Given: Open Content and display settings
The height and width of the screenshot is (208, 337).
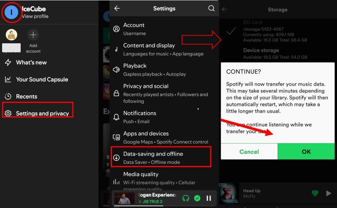Looking at the screenshot, I should coord(164,49).
